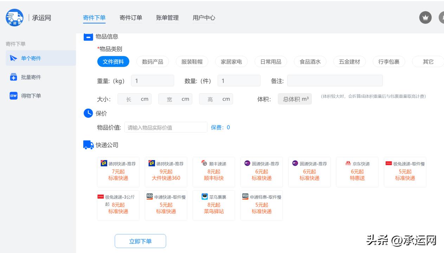The image size is (444, 253).
Task: Click the 物品价值 input field
Action: click(165, 127)
